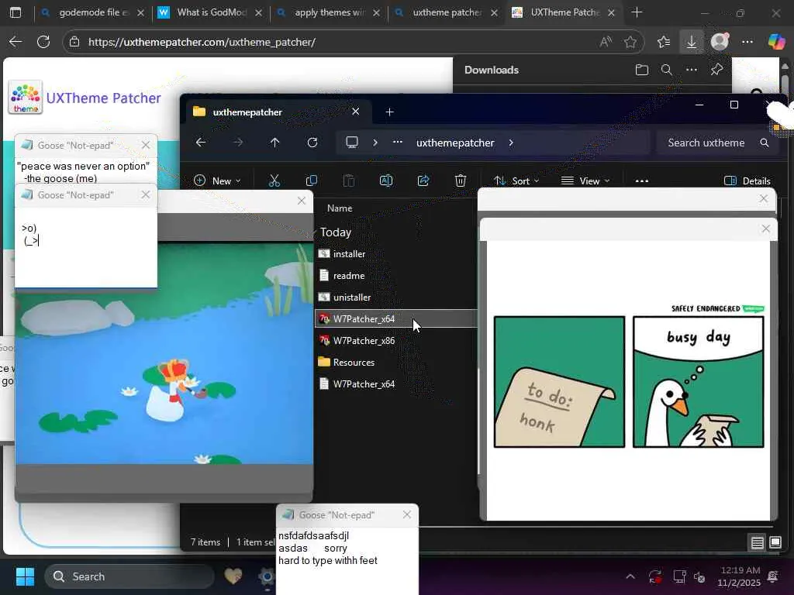Expand hidden breadcrumb path ellipsis
Screen dimensions: 794x595
click(398, 143)
